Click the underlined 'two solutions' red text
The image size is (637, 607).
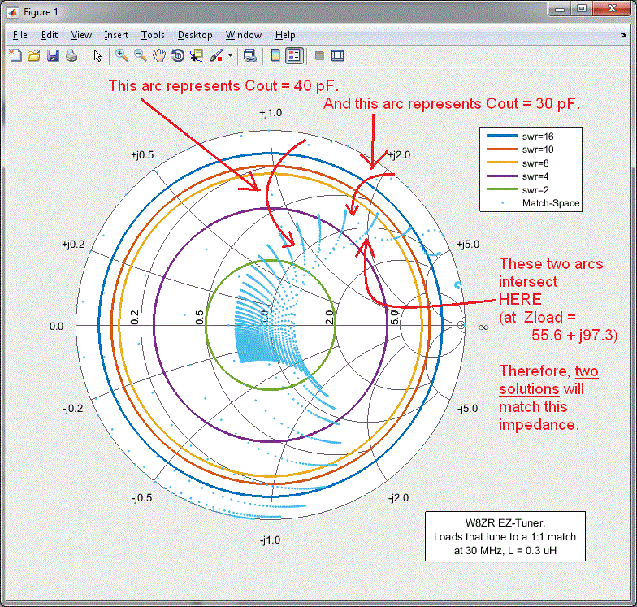point(548,380)
